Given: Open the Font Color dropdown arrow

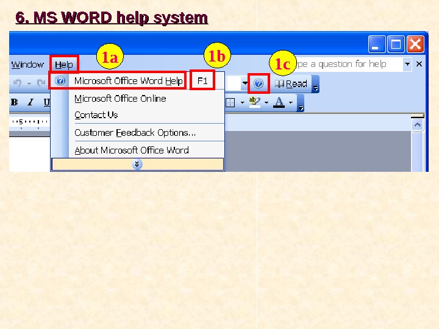Looking at the screenshot, I should pos(291,103).
